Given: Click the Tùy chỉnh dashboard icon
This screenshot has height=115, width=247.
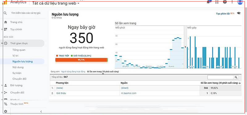Looking at the screenshot, I should tap(6, 29).
